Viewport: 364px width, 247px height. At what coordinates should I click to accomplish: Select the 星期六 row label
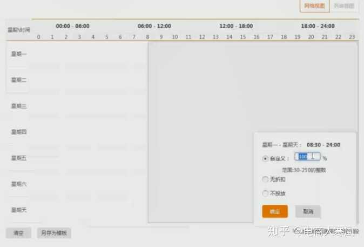(19, 184)
